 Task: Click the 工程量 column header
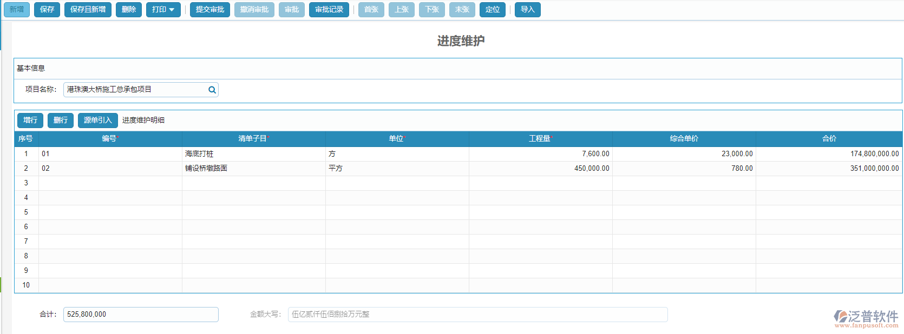(x=540, y=139)
